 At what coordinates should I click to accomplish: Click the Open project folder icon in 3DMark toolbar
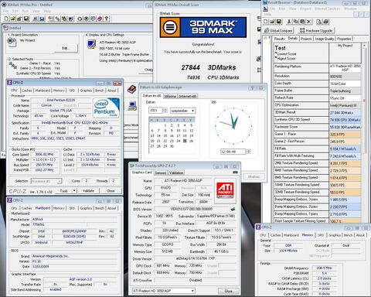(12, 19)
